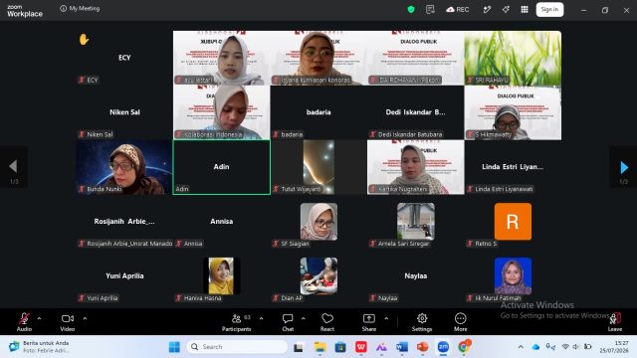This screenshot has height=358, width=637.
Task: Expand chat options arrow
Action: tap(304, 318)
